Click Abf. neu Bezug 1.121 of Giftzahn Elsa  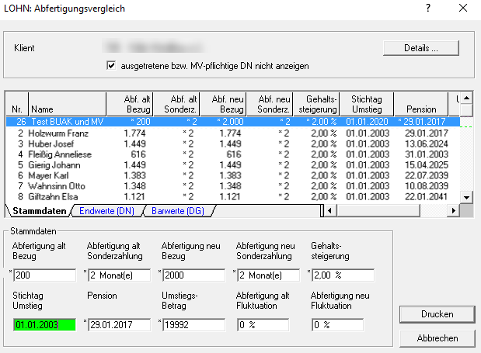point(230,196)
